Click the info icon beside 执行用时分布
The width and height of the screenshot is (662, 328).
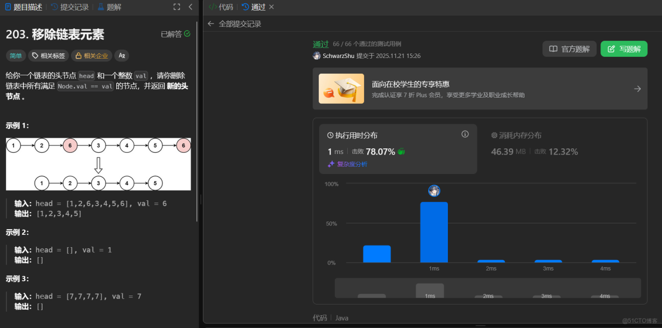[465, 134]
